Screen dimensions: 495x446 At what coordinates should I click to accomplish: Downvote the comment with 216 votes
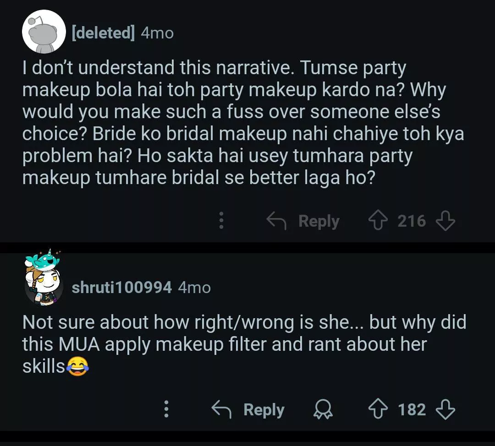[x=445, y=221]
